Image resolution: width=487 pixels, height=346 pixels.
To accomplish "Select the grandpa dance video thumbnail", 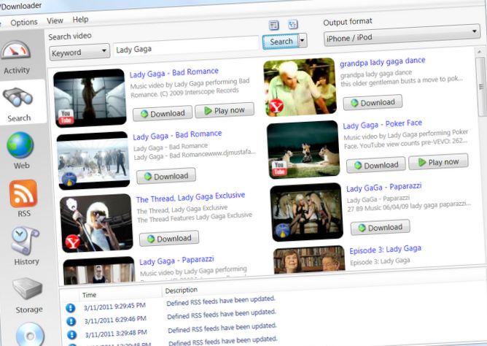I will pyautogui.click(x=300, y=87).
